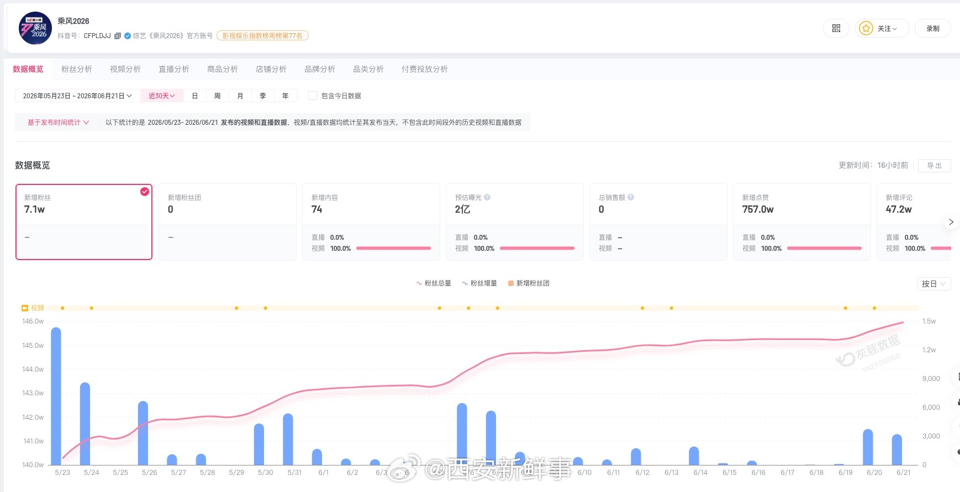The image size is (960, 492).
Task: Select the 总销售额 metric card
Action: click(658, 222)
